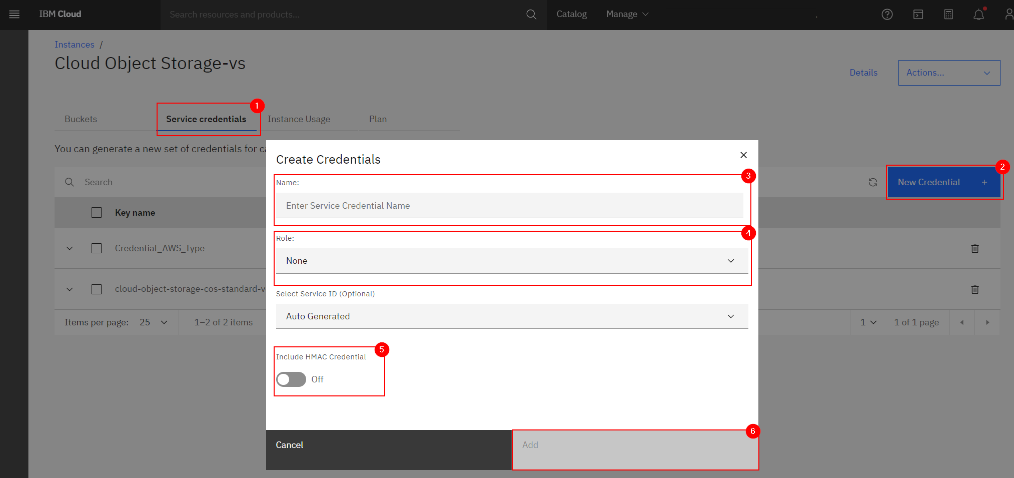Go to next page arrow

pyautogui.click(x=987, y=322)
